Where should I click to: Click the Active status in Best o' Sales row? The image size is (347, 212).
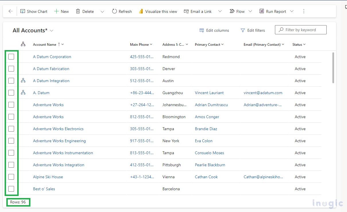[x=300, y=189]
